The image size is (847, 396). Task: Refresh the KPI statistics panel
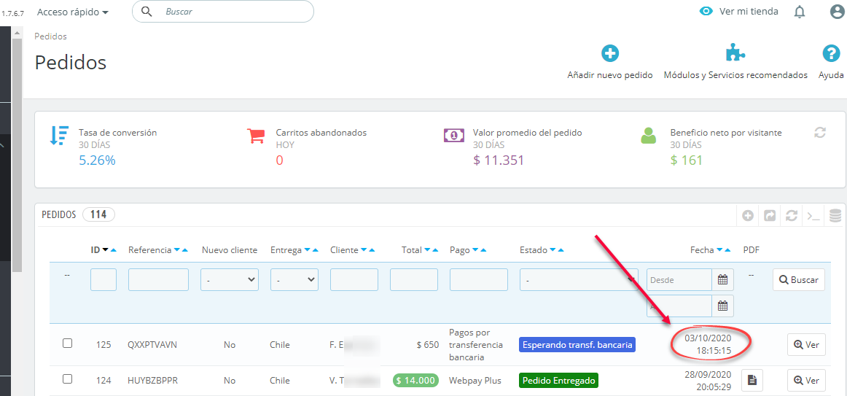(820, 132)
